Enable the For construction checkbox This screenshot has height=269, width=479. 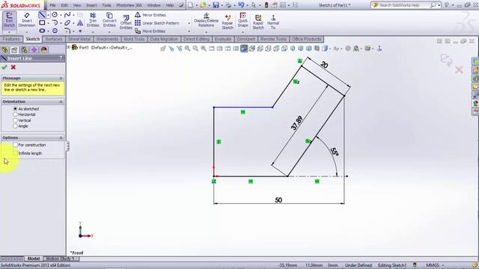[x=15, y=145]
